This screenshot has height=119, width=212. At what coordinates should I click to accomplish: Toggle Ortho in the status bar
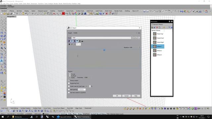tap(70, 114)
